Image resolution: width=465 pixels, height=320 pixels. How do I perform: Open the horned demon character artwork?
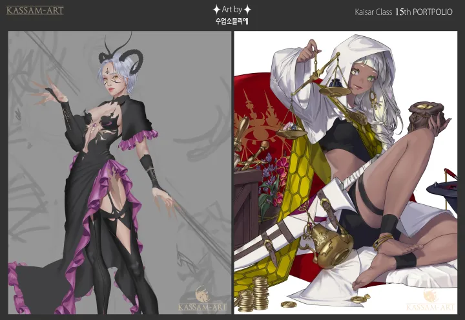tap(119, 173)
